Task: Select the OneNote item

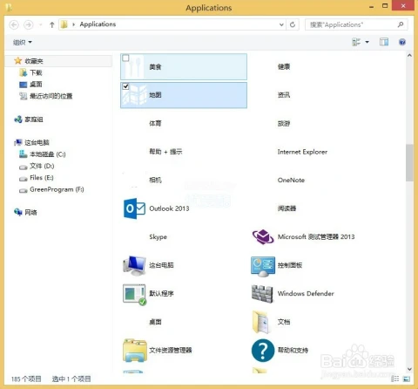Action: point(291,181)
